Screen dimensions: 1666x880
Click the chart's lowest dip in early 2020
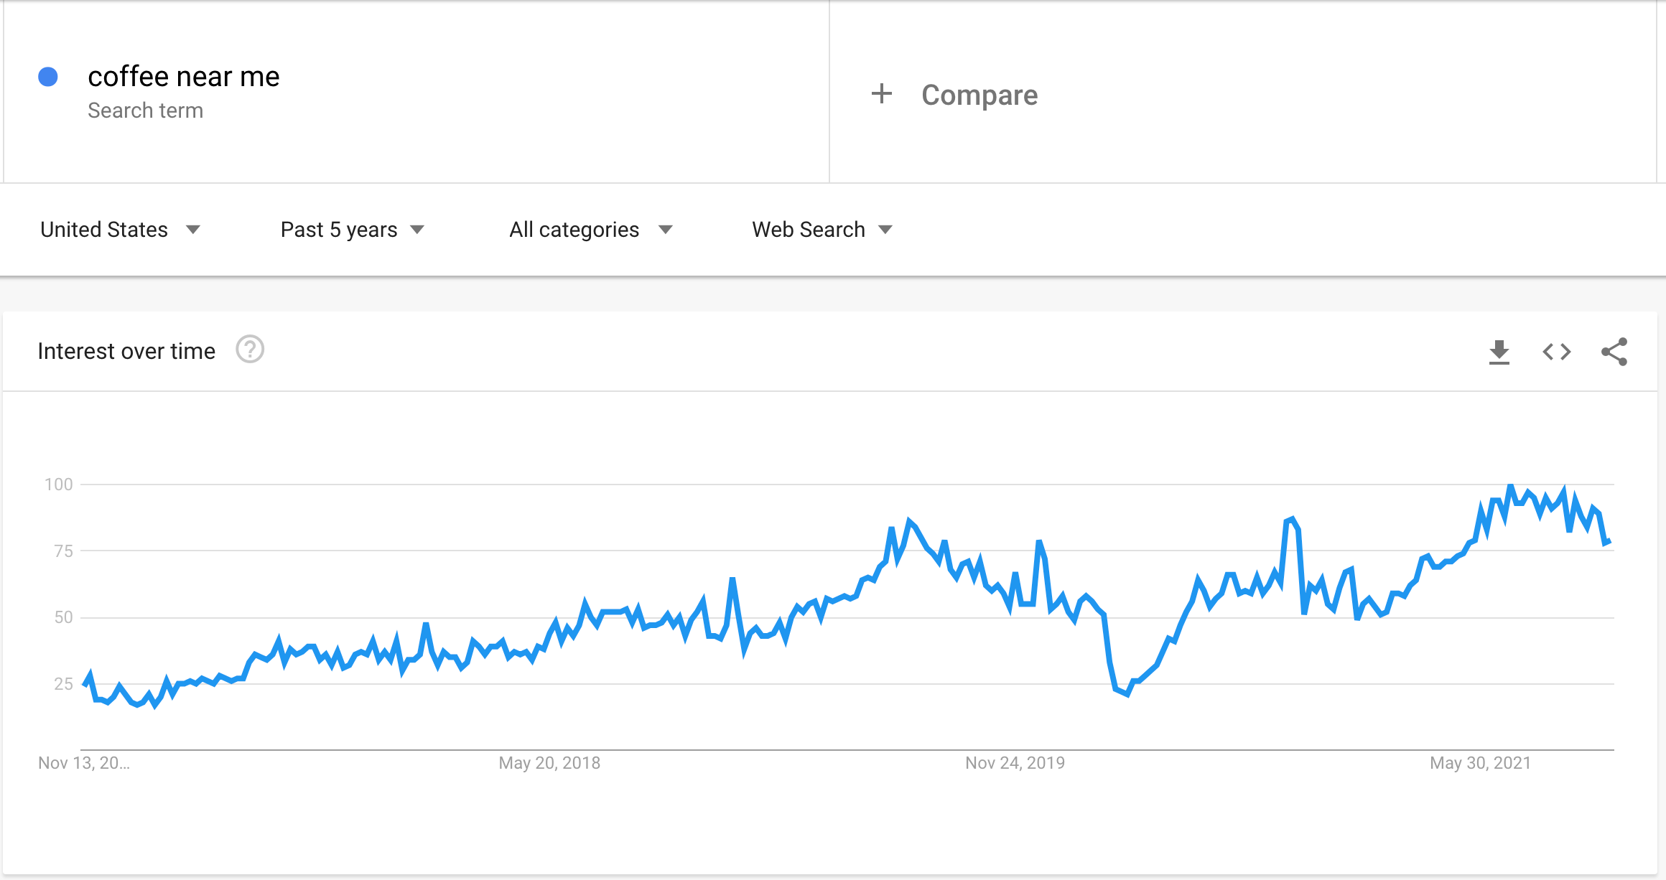point(1127,694)
